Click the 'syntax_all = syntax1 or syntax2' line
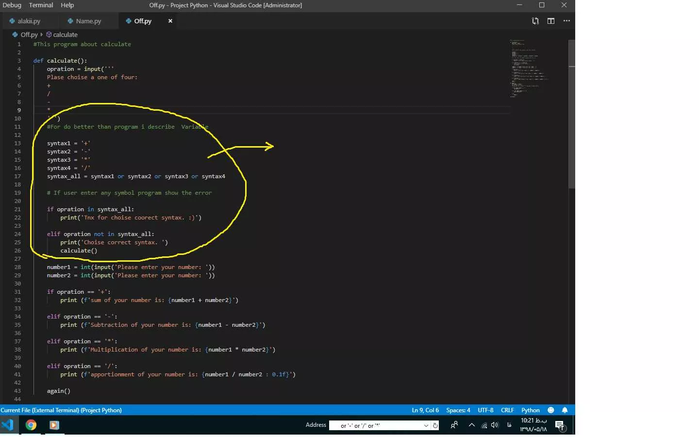 (136, 176)
